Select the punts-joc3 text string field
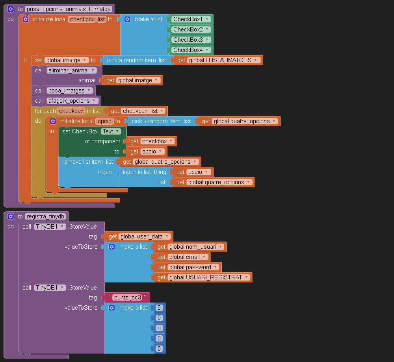This screenshot has height=362, width=394. click(127, 298)
